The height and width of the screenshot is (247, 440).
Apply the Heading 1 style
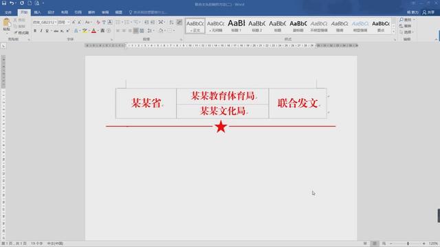[x=236, y=26]
